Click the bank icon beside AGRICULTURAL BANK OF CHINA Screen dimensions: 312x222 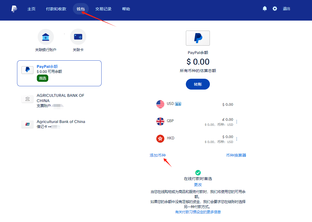[27, 98]
